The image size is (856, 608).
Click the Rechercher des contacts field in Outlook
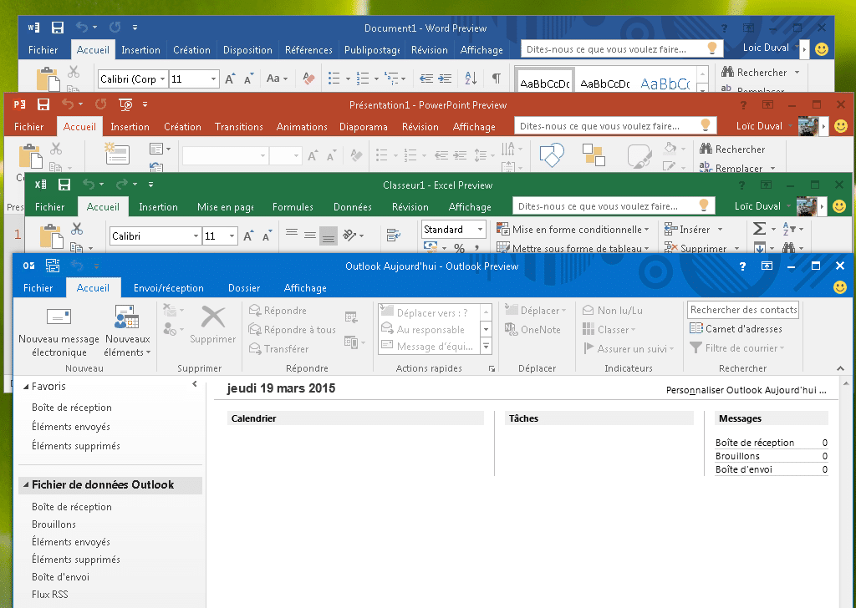[x=743, y=310]
